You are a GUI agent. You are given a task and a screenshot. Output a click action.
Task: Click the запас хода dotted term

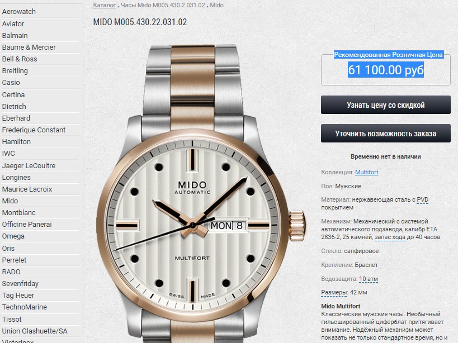pyautogui.click(x=390, y=237)
